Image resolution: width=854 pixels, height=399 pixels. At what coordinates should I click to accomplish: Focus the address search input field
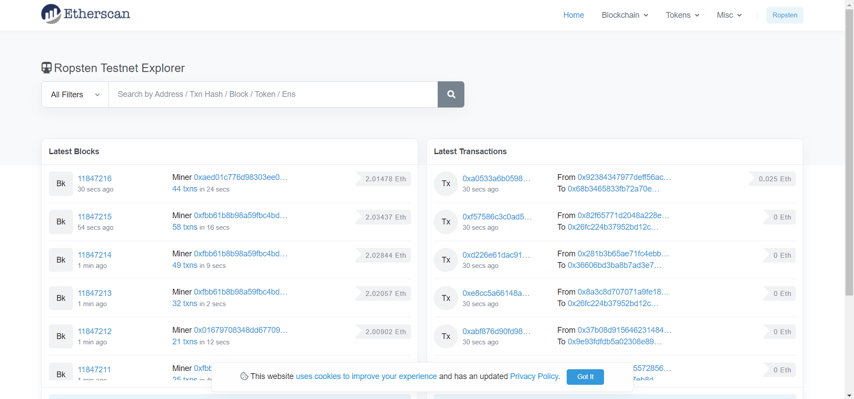click(x=273, y=94)
